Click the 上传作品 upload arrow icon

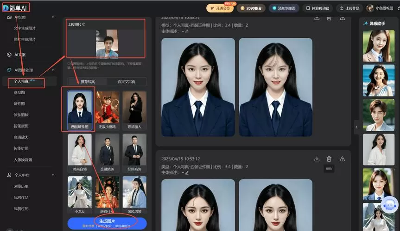pyautogui.click(x=342, y=8)
